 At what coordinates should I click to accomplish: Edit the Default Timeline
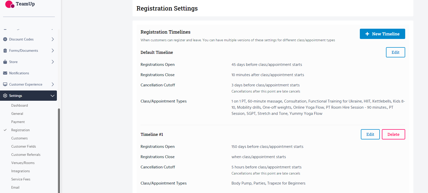pos(395,52)
